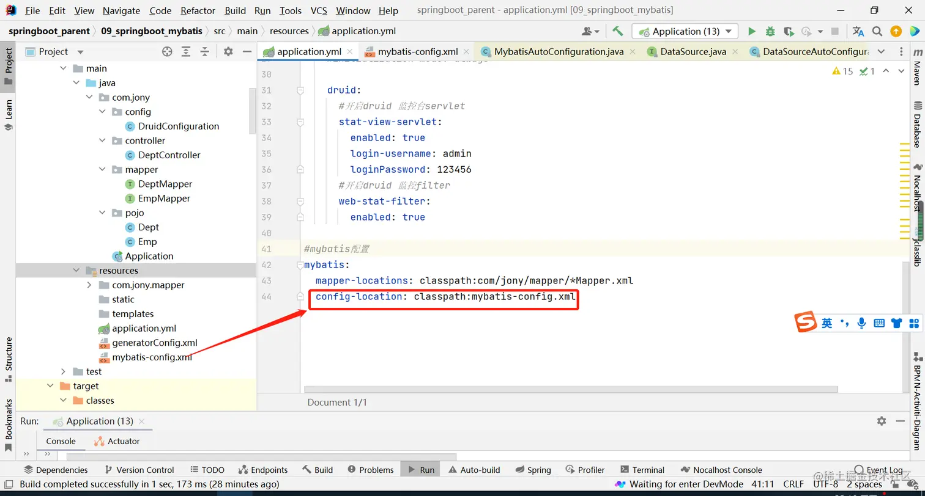Run the Application (13) configuration with the green play icon
This screenshot has height=496, width=925.
point(752,31)
